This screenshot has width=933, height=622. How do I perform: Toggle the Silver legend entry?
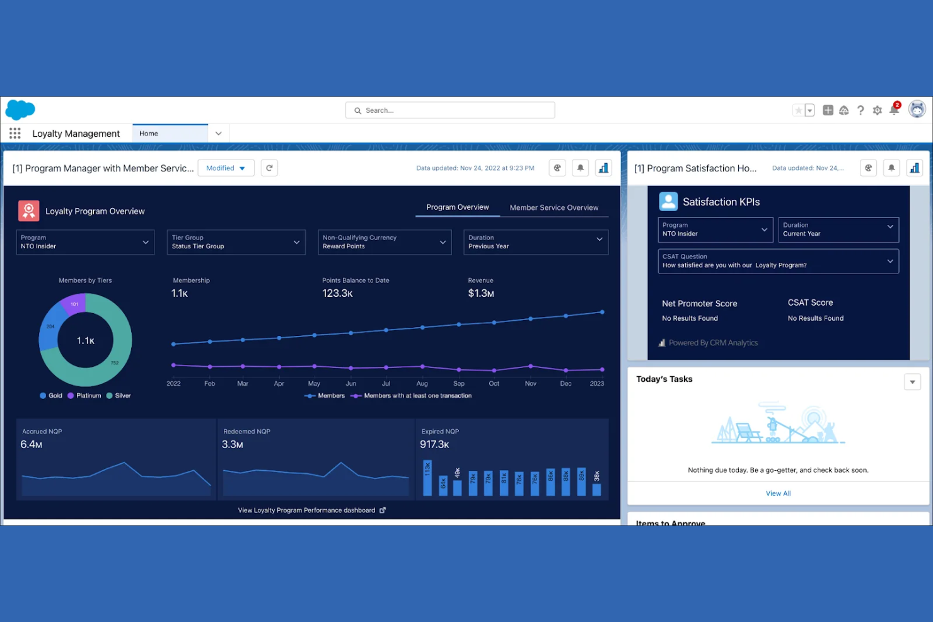pos(119,396)
